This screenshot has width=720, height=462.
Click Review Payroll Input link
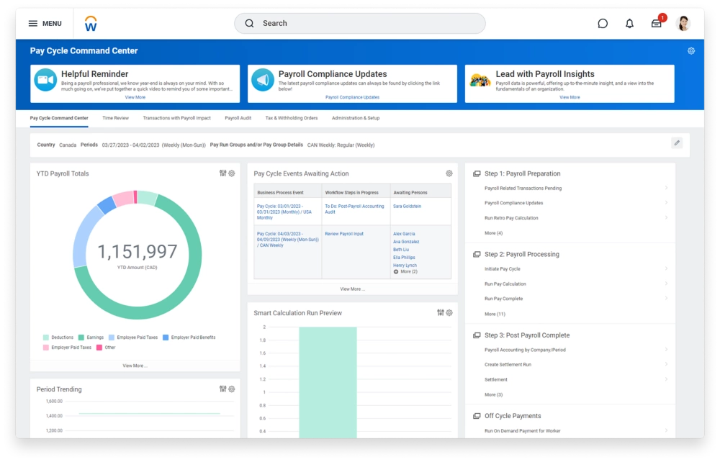pyautogui.click(x=344, y=234)
